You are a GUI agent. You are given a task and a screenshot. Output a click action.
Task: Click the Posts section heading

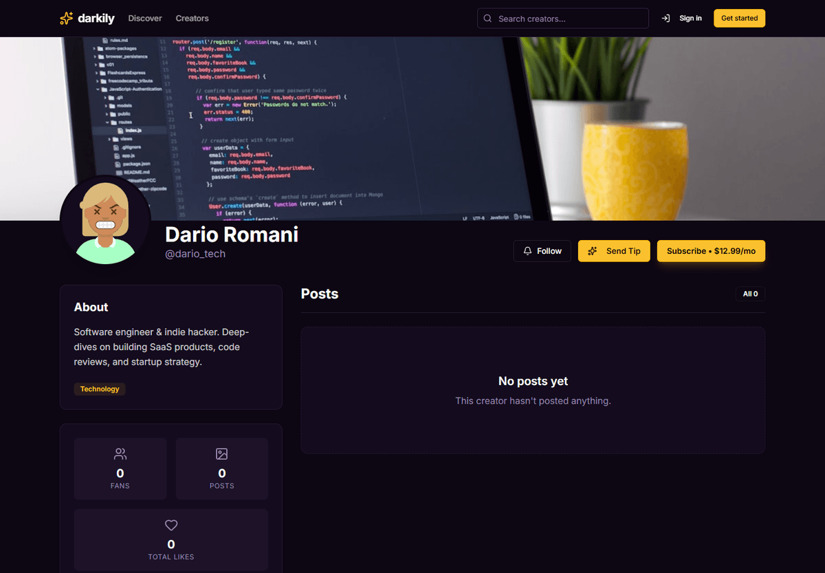pyautogui.click(x=320, y=294)
